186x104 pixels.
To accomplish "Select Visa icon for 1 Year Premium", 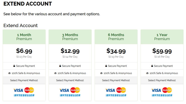I will 156,90.
